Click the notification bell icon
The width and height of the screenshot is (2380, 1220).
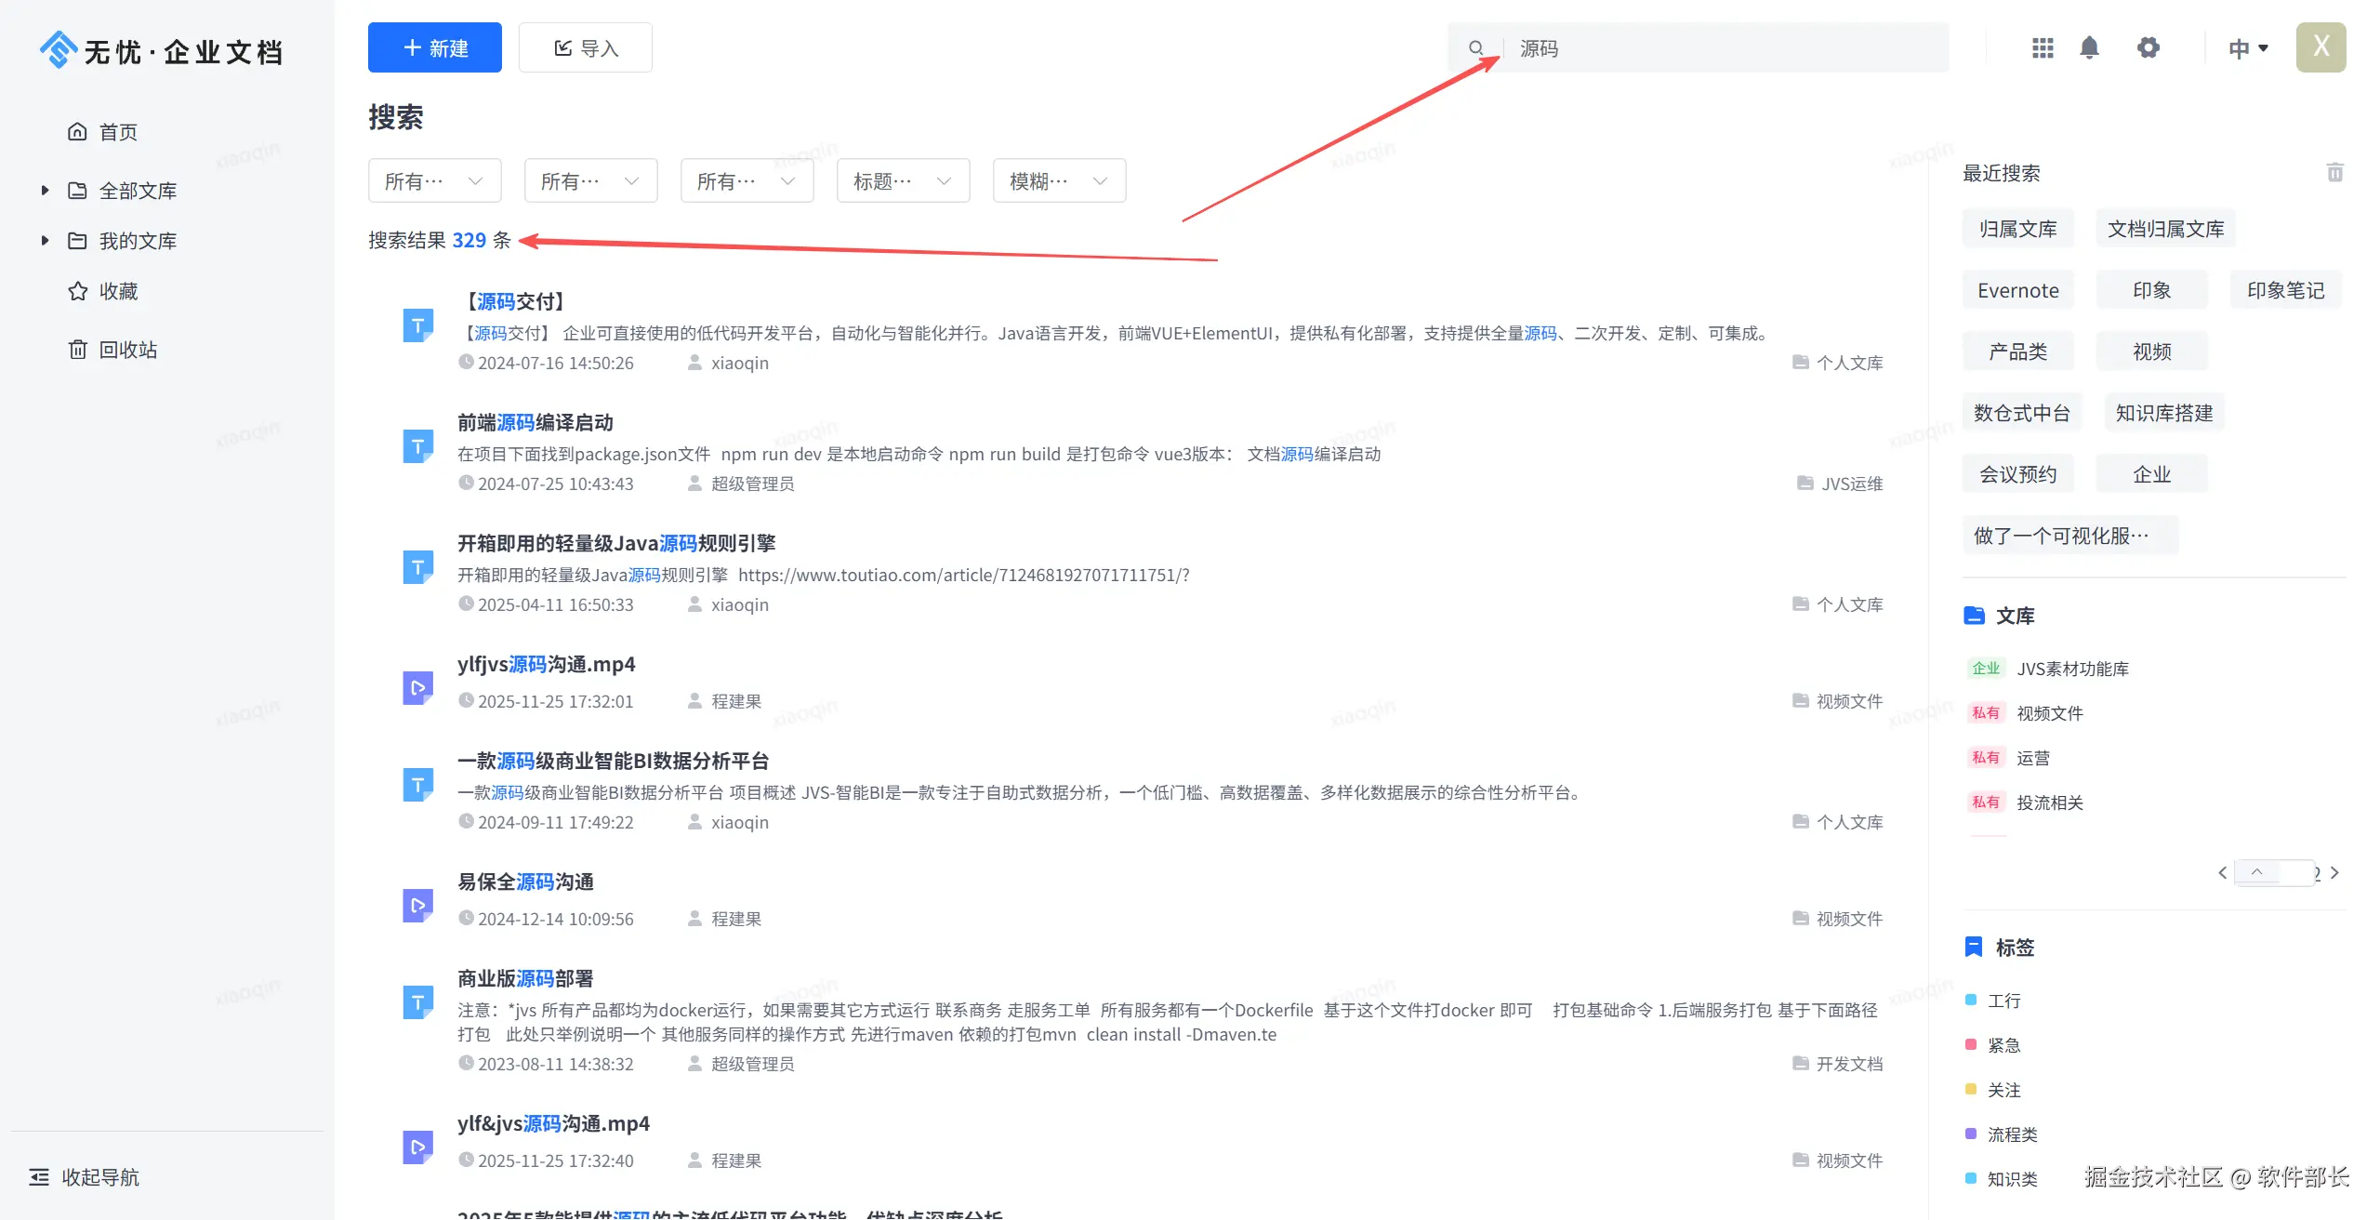[x=2089, y=47]
